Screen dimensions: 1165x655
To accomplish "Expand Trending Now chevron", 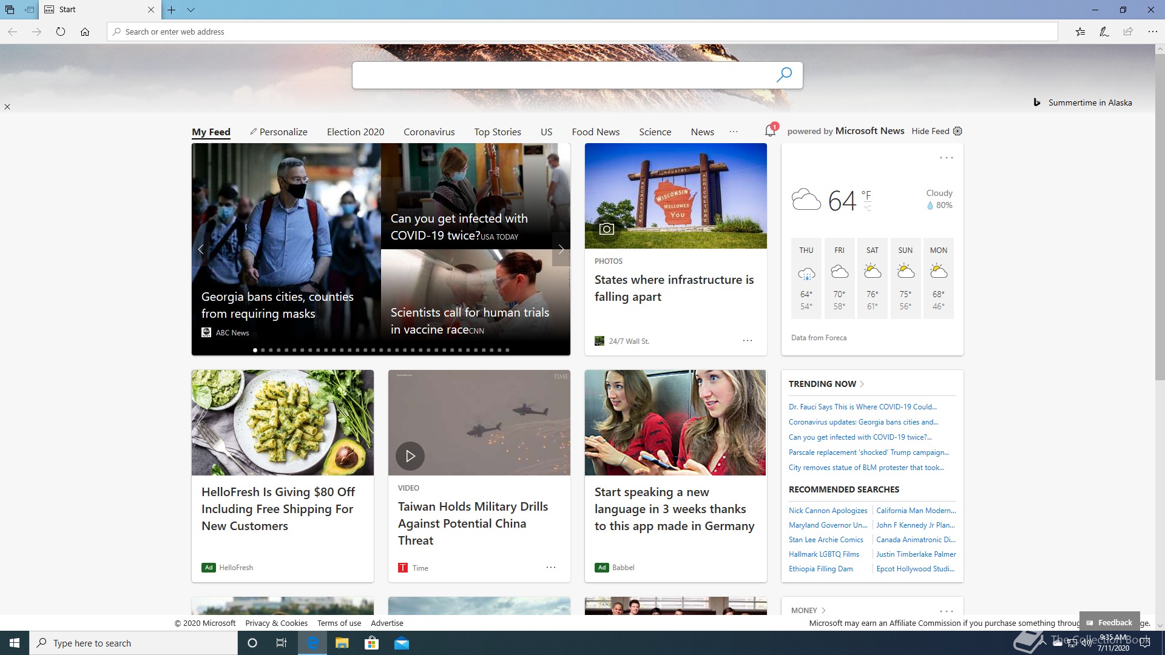I will pyautogui.click(x=862, y=384).
